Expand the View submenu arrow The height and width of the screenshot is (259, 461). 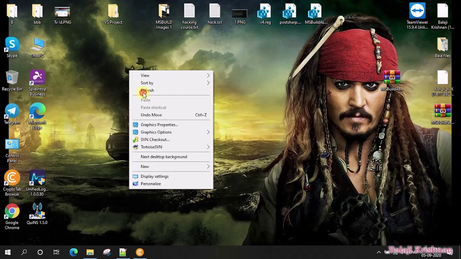(208, 76)
